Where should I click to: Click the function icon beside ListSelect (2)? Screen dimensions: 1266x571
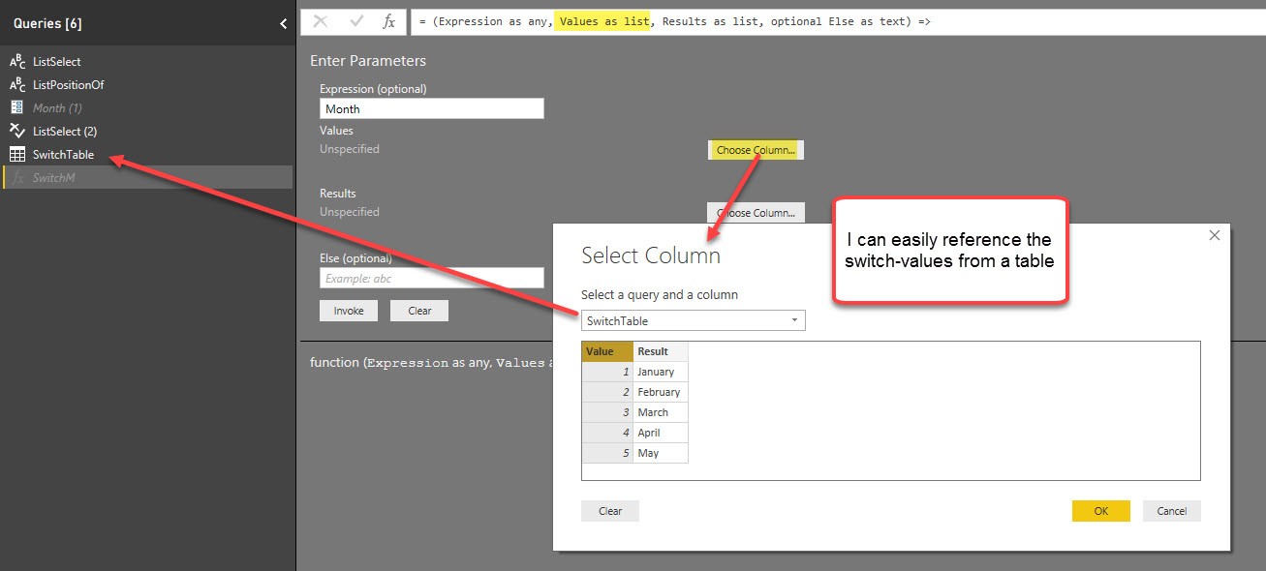17,131
